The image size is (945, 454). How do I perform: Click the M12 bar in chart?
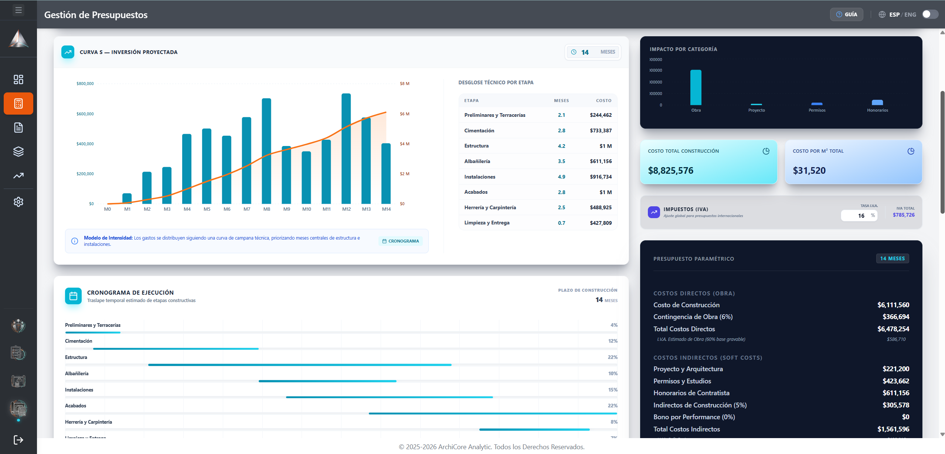pyautogui.click(x=346, y=149)
